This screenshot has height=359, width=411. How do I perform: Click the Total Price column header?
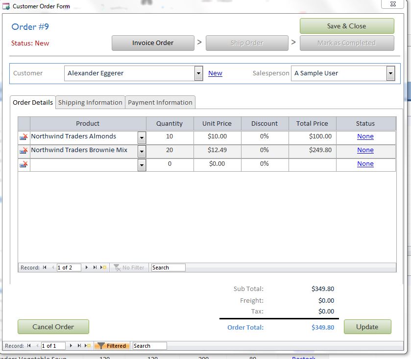pos(312,124)
